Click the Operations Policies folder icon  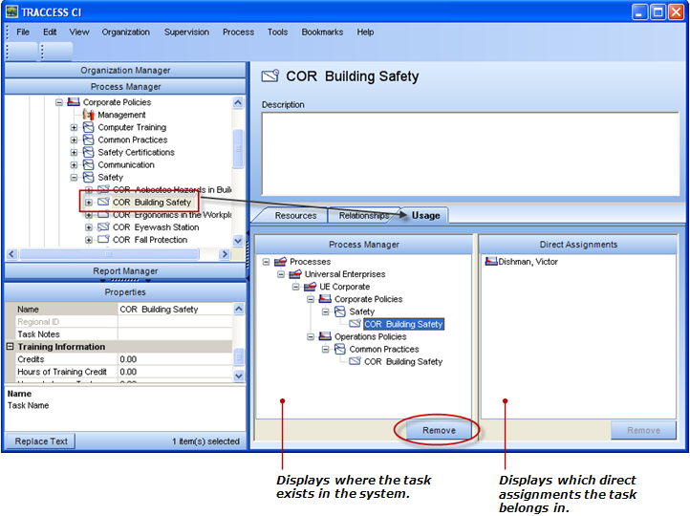point(325,336)
